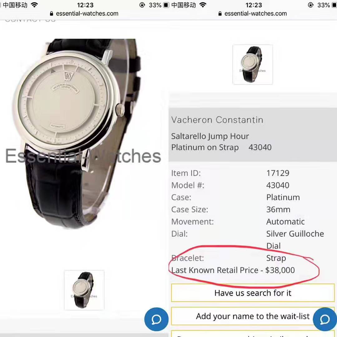Tap the lock icon in the left screenshot's address bar
The image size is (337, 337).
coord(51,13)
